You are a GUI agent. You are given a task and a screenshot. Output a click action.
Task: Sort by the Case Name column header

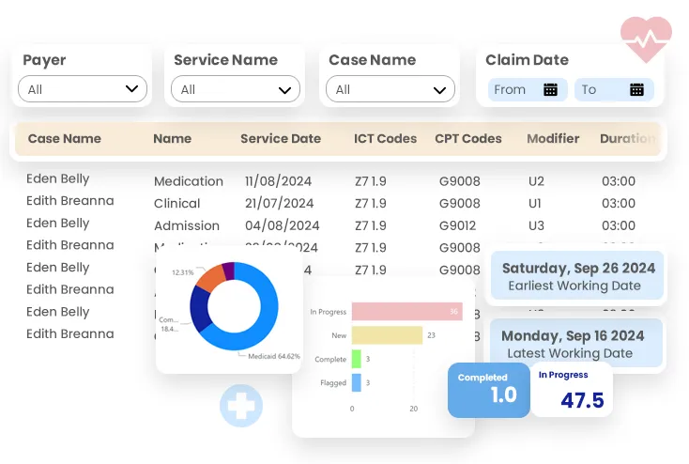[64, 139]
